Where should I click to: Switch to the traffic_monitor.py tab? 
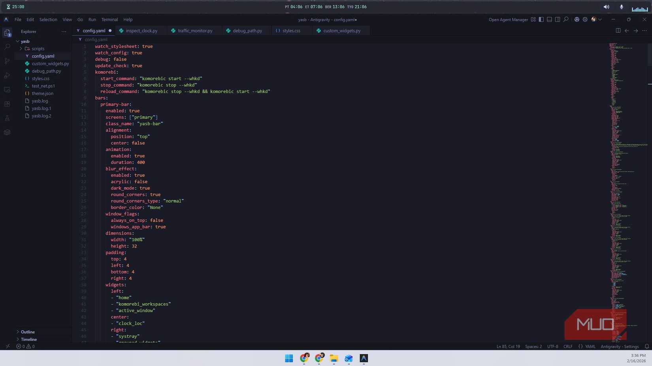[x=195, y=31]
